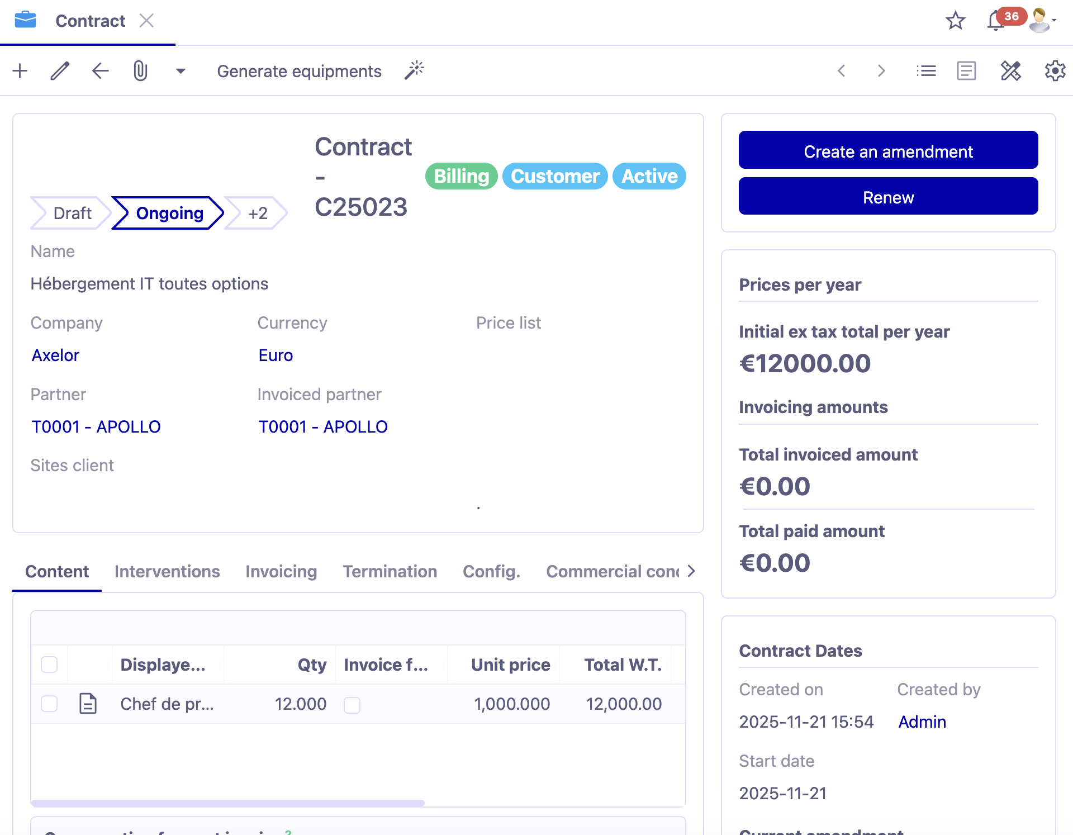This screenshot has height=835, width=1073.
Task: Open the user avatar menu
Action: pyautogui.click(x=1042, y=21)
